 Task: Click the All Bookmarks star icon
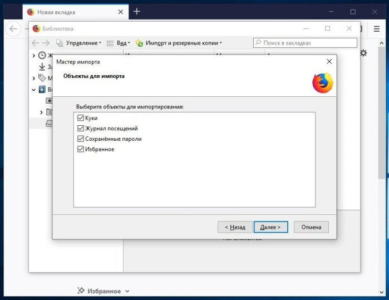pos(42,89)
